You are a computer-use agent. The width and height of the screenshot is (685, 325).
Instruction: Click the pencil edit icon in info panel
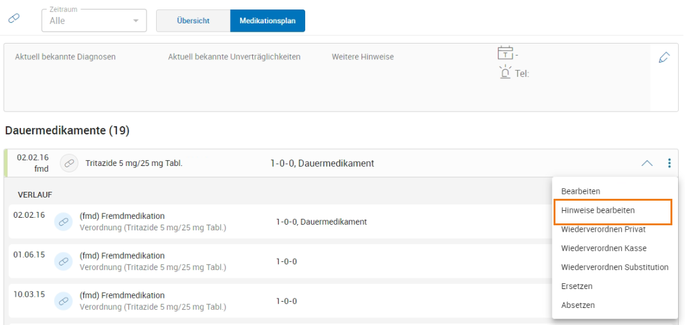click(664, 57)
